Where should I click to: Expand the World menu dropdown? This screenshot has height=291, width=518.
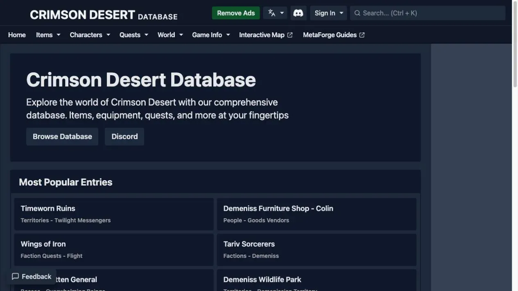click(170, 35)
